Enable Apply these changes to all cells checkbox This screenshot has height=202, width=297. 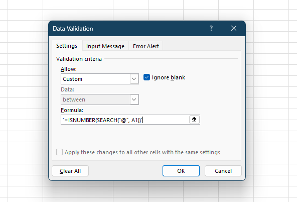click(59, 152)
